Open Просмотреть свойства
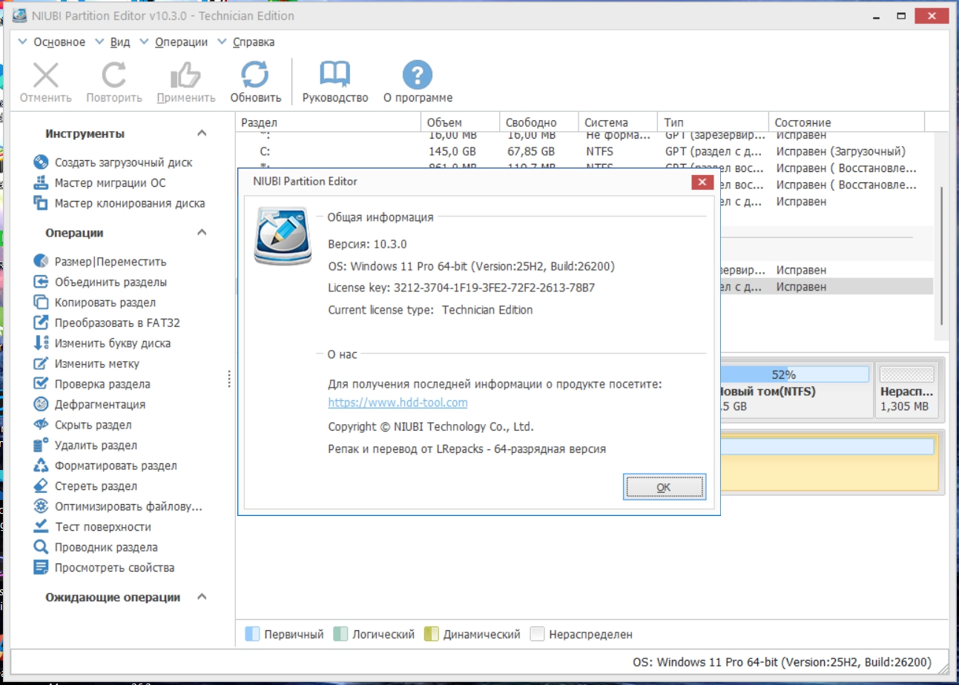The width and height of the screenshot is (959, 685). tap(104, 568)
